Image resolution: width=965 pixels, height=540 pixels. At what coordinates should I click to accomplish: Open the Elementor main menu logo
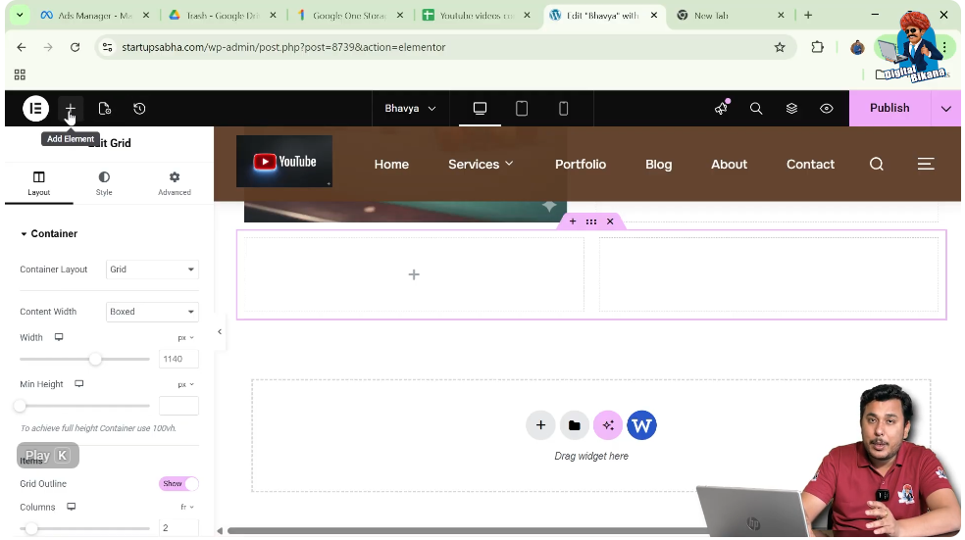pos(35,108)
